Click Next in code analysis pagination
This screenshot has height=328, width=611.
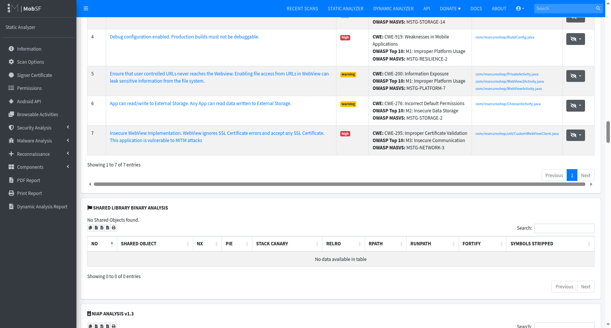coord(586,175)
